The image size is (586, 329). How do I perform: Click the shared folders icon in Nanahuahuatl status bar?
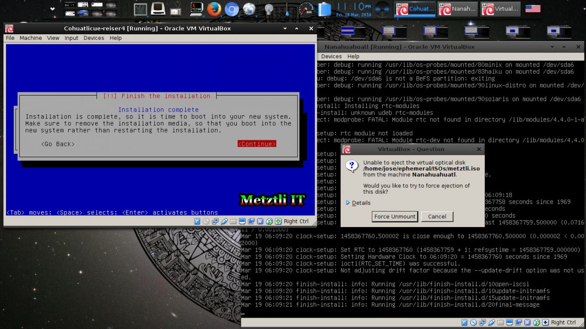(500, 323)
